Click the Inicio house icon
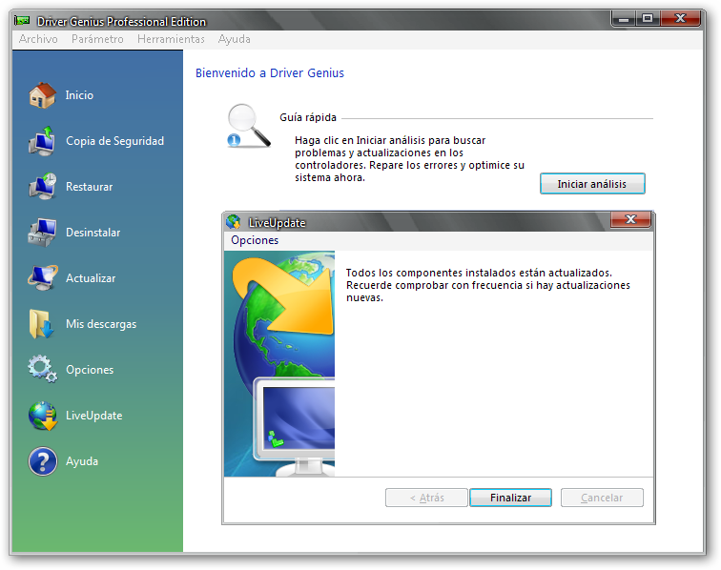Screen dimensions: 721x570 tap(43, 95)
